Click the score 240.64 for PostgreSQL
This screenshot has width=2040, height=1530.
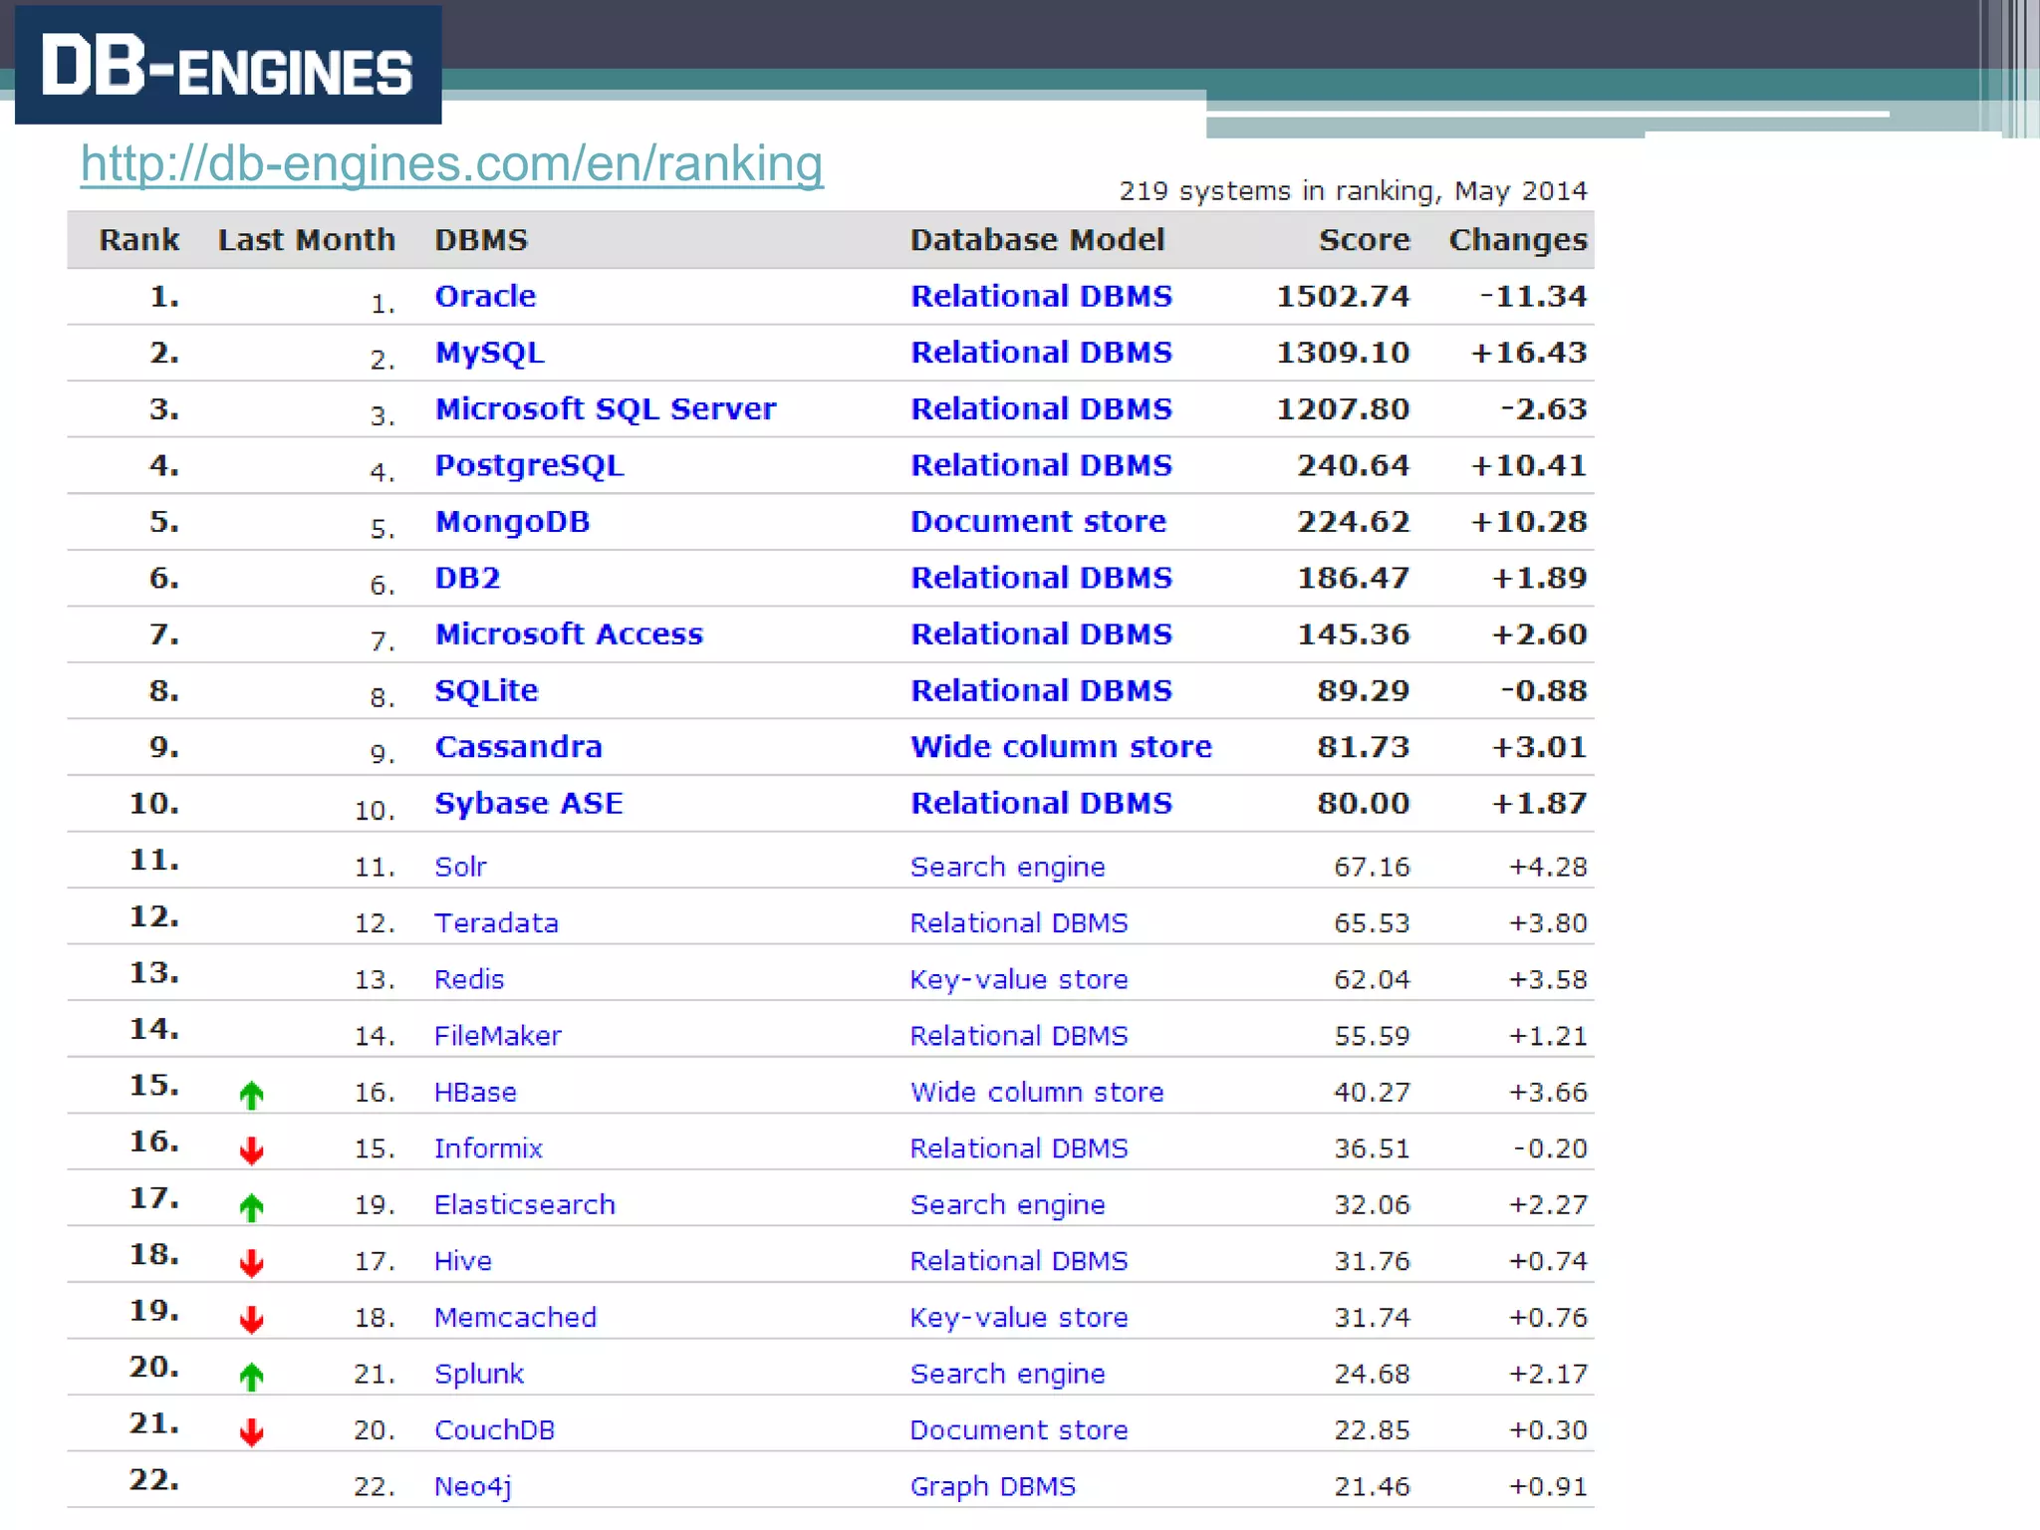(x=1353, y=465)
